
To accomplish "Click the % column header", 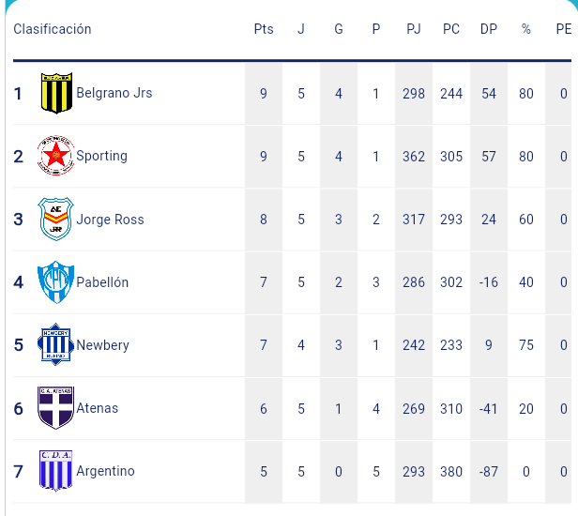I will point(526,29).
